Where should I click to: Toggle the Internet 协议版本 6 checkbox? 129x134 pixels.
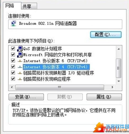pyautogui.click(x=13, y=61)
